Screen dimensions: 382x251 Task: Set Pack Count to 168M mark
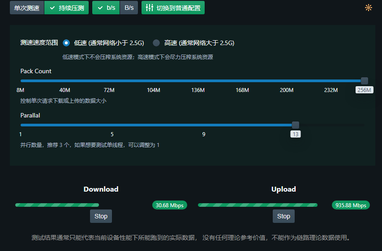tap(242, 90)
